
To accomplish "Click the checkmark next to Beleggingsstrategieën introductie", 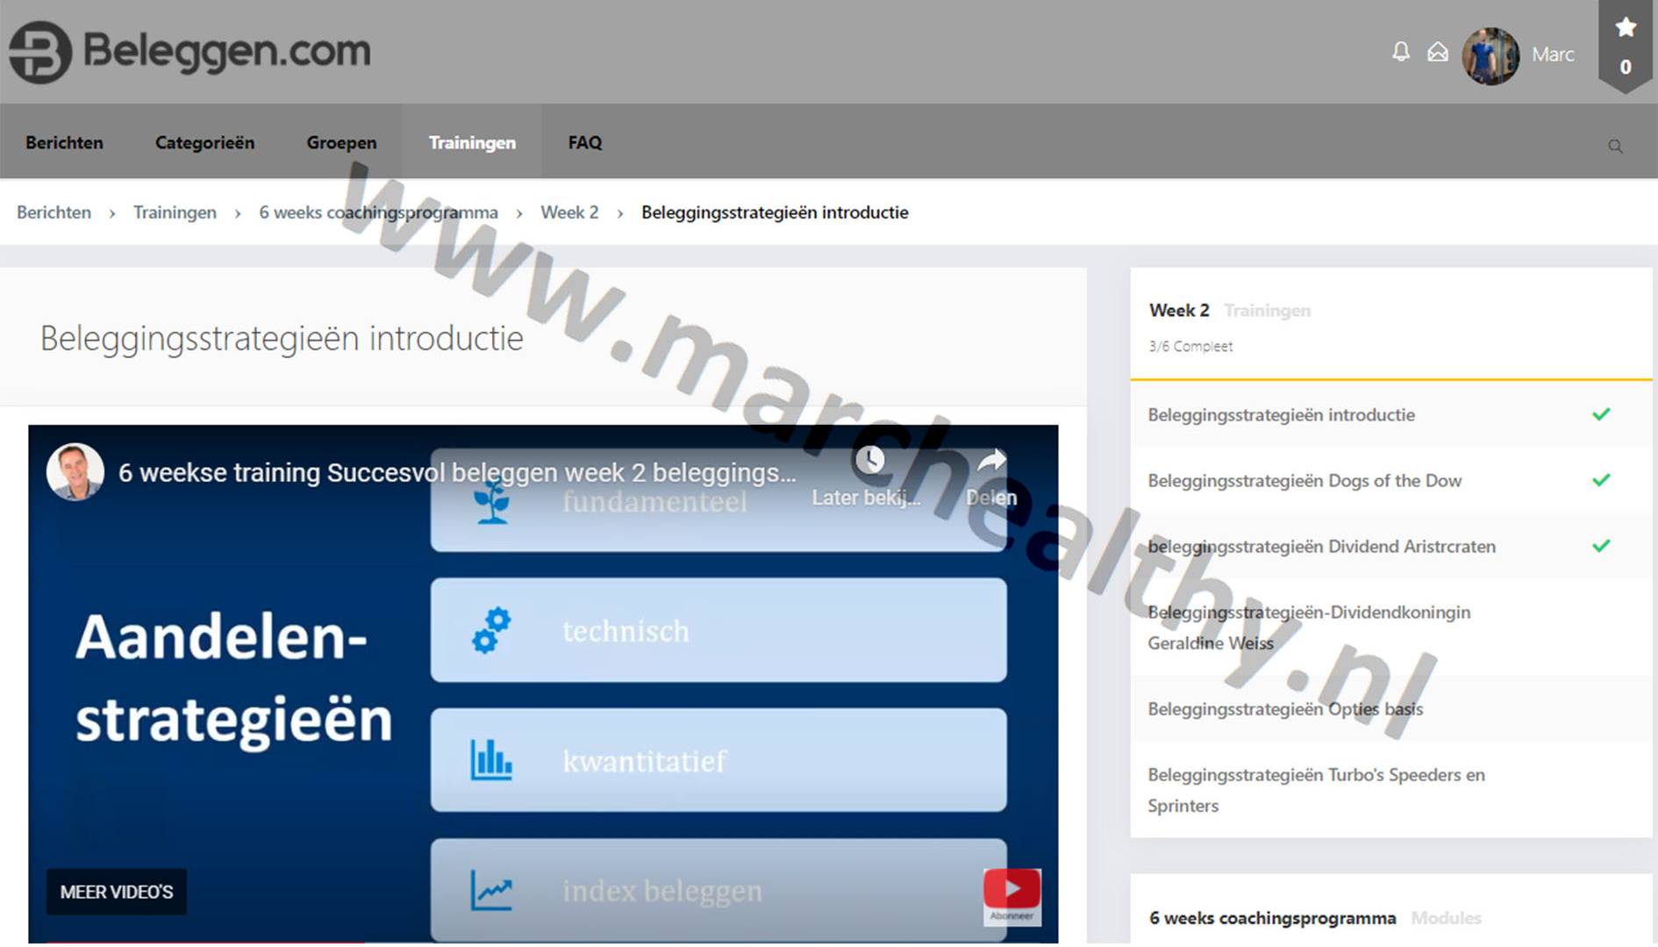I will 1601,414.
